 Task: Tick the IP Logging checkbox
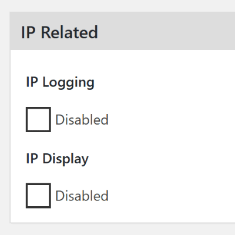(38, 119)
